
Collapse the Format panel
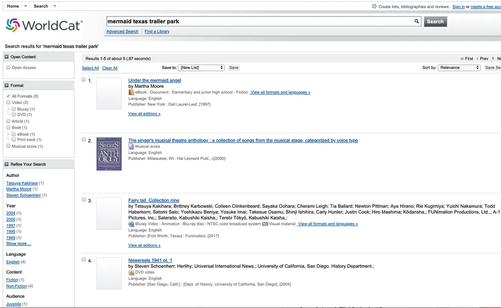pos(6,85)
